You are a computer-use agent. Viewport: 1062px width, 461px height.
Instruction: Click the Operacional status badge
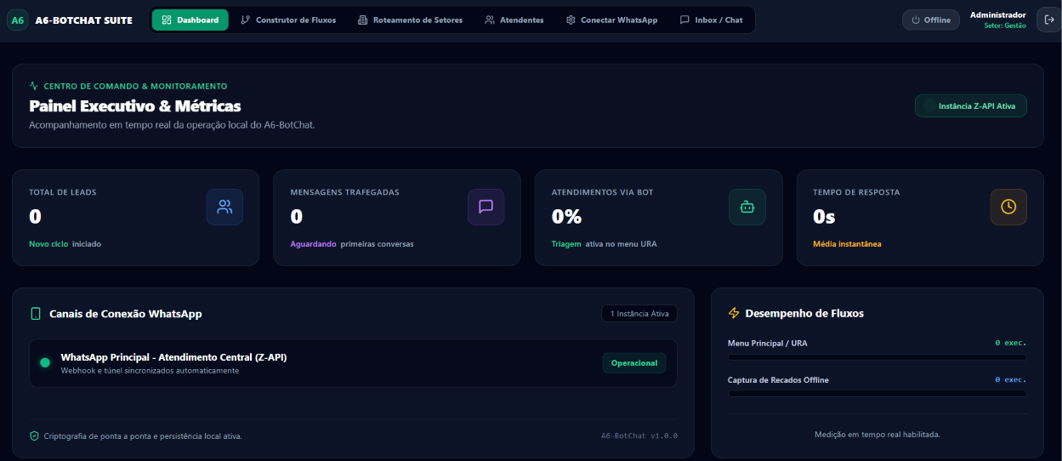[634, 363]
